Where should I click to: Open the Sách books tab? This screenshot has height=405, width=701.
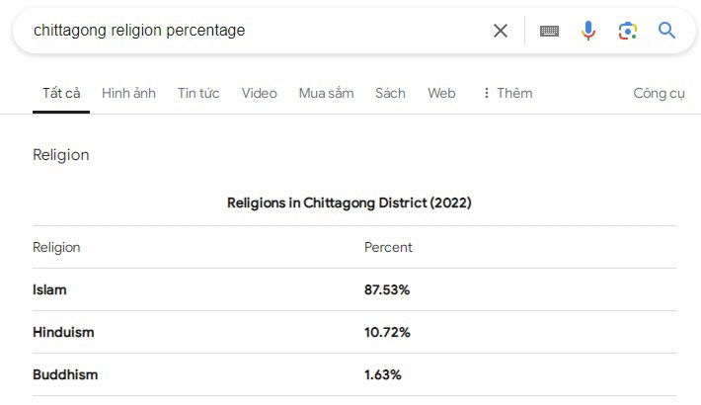pos(390,93)
